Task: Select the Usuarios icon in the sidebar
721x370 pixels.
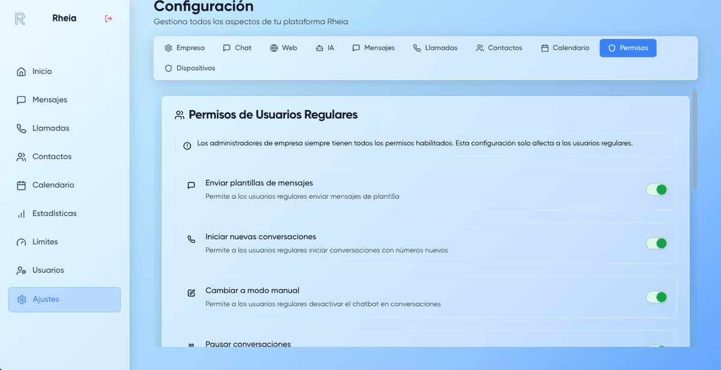Action: tap(21, 270)
